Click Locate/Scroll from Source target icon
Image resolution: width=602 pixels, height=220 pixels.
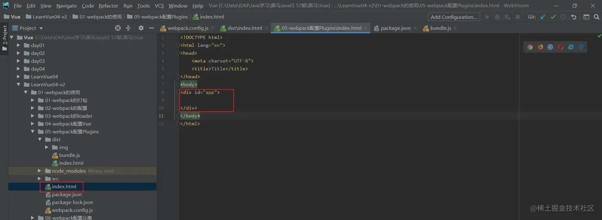click(118, 28)
